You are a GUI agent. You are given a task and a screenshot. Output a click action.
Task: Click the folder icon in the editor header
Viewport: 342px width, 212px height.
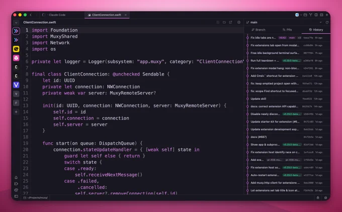tap(224, 22)
